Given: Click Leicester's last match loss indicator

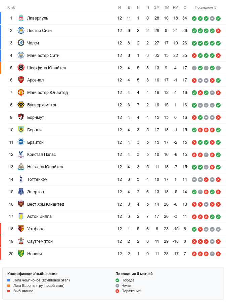Looking at the screenshot, I should click(218, 31).
